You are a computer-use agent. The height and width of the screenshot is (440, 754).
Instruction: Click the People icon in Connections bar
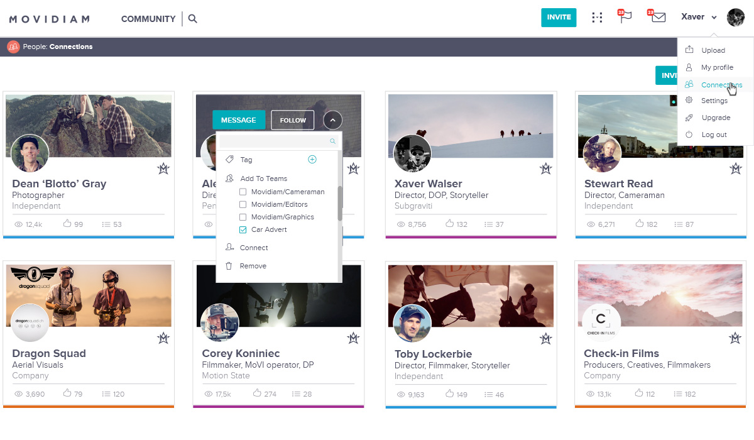(x=13, y=47)
